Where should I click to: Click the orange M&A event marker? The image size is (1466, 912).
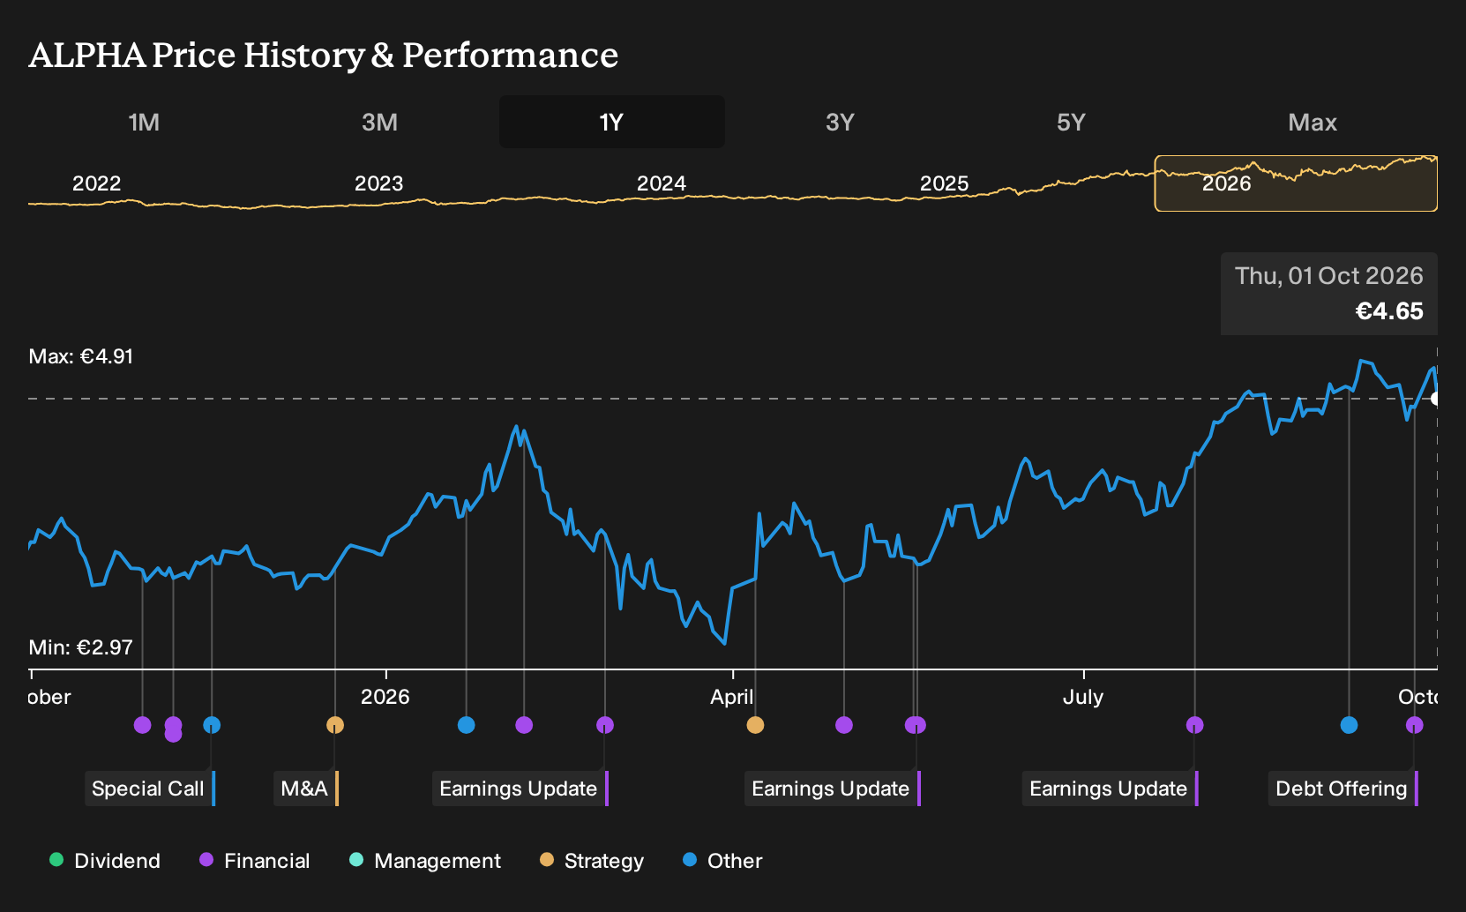335,725
